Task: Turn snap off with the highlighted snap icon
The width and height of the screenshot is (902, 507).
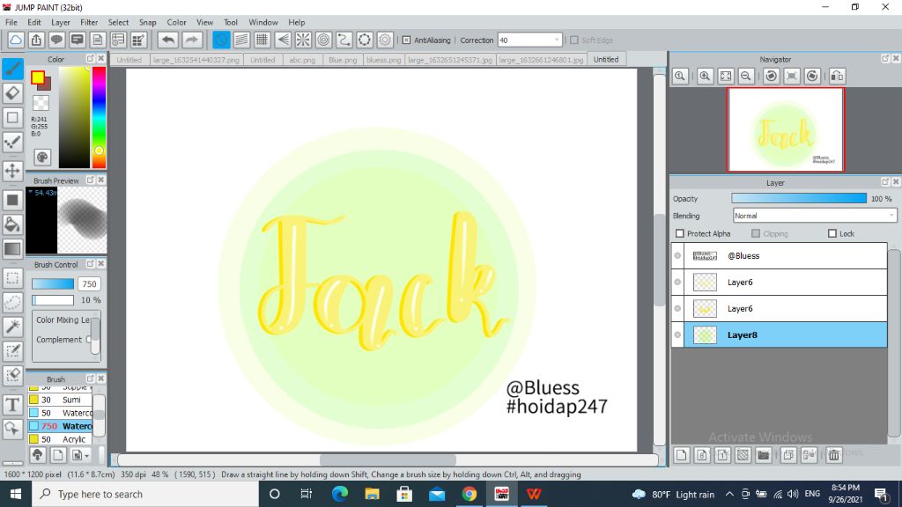Action: point(221,40)
